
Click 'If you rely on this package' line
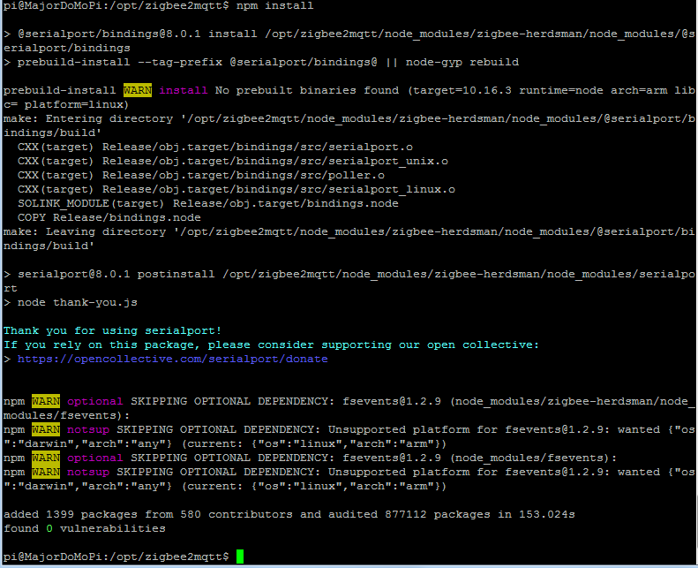pyautogui.click(x=271, y=345)
